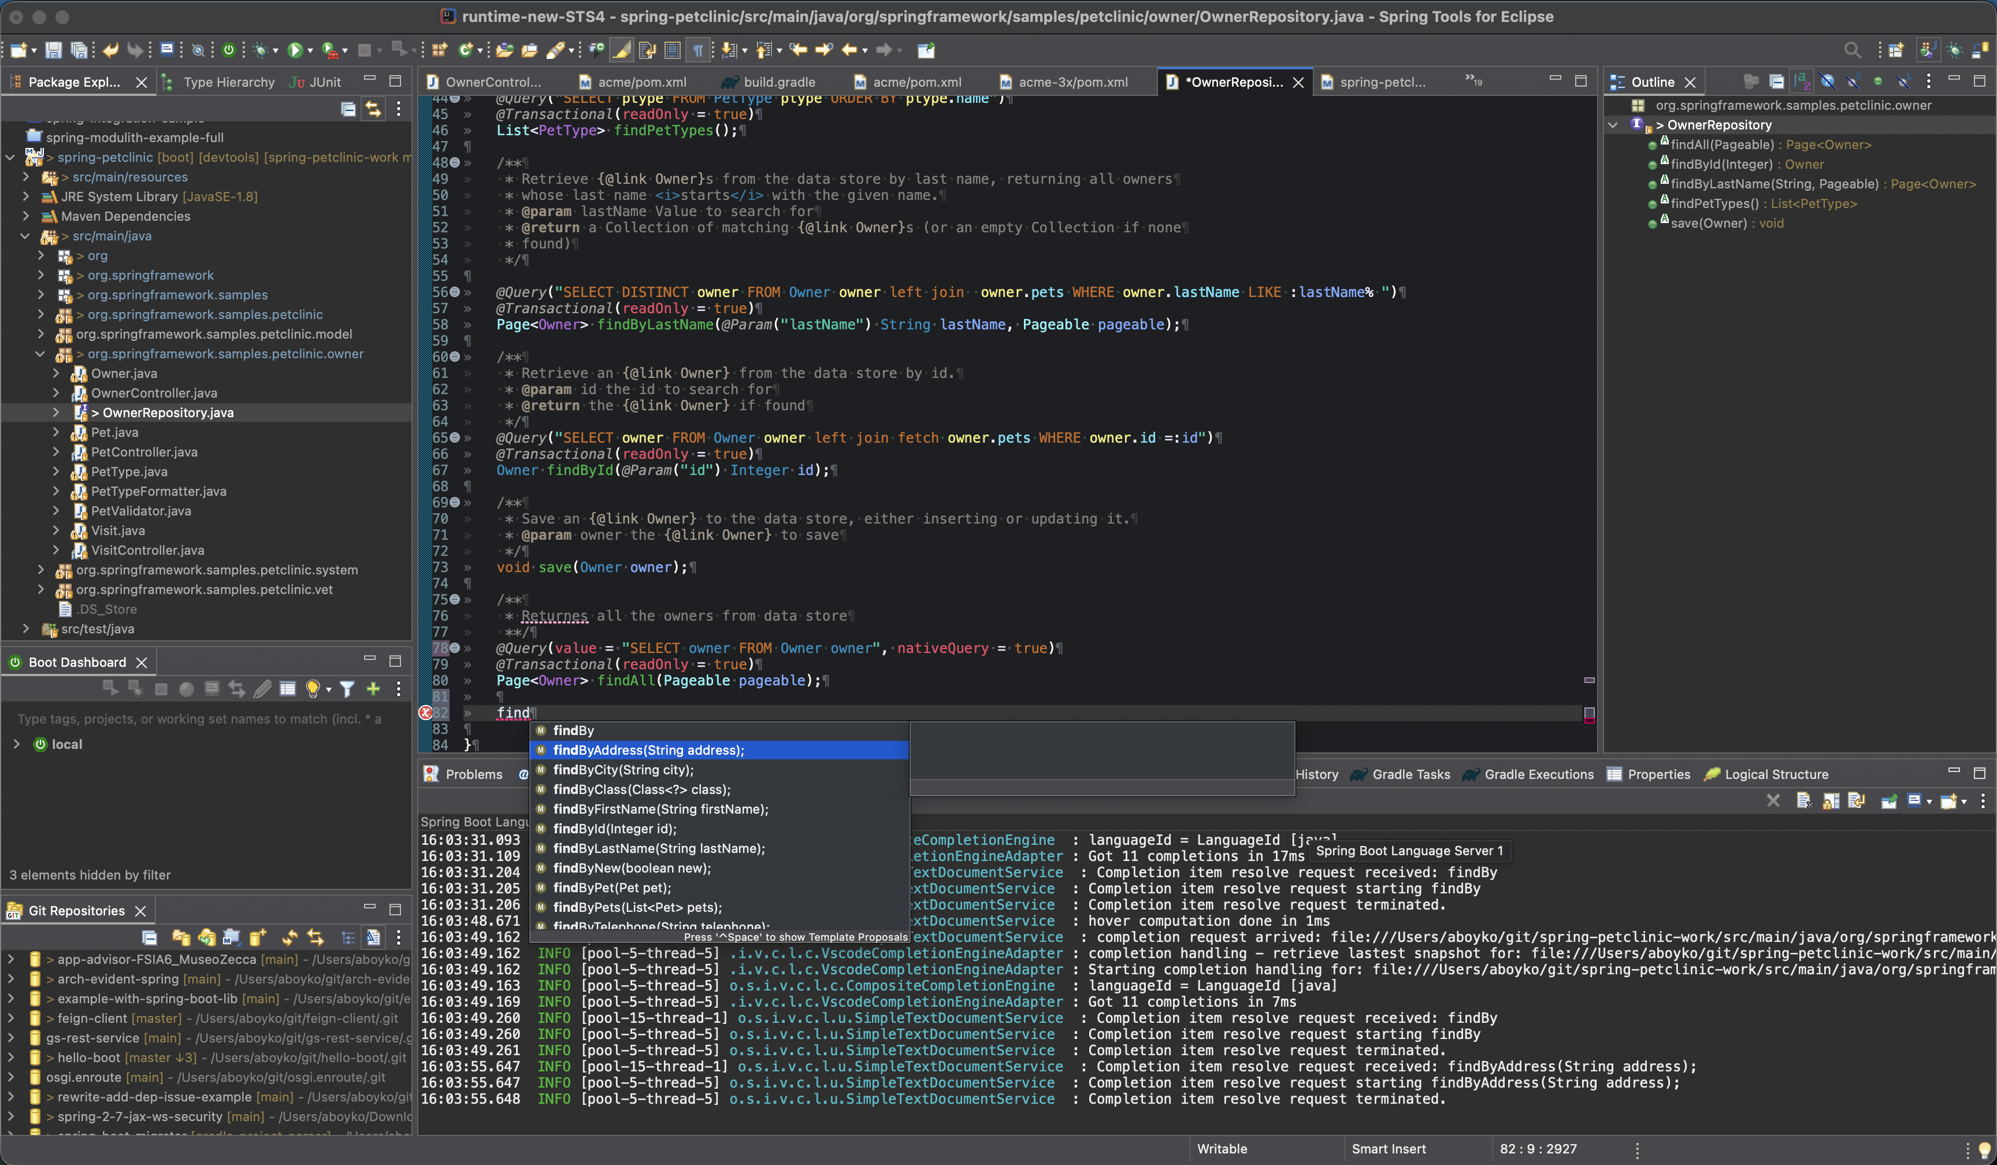Viewport: 1997px width, 1165px height.
Task: Switch to the Type Hierarchy tab
Action: point(218,81)
